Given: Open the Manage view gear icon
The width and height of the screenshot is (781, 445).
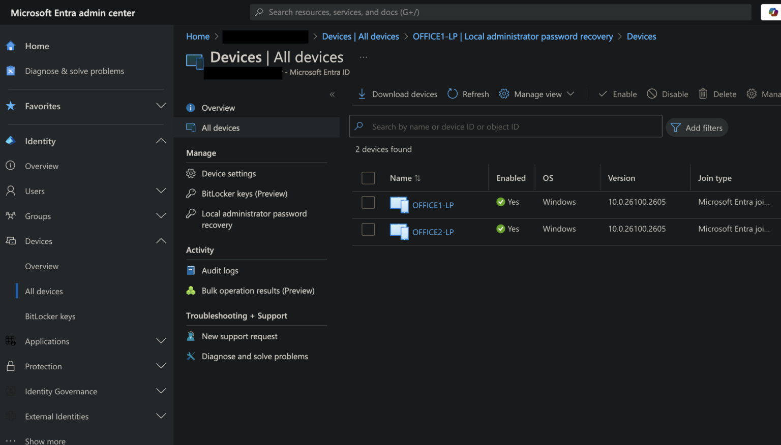Looking at the screenshot, I should (x=504, y=94).
